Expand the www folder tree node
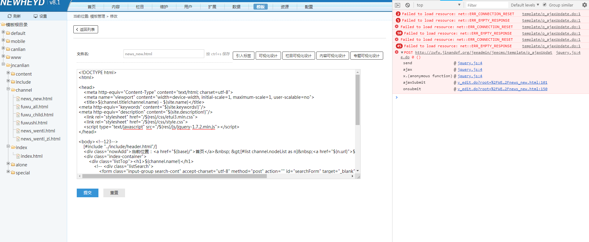589x242 pixels. (3, 56)
